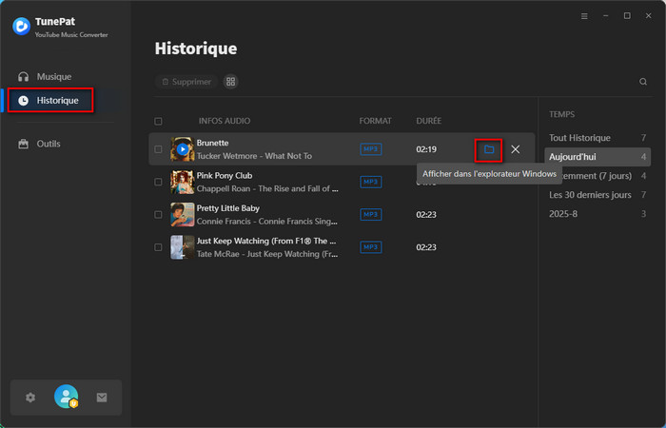Click Tucker Wetmore - What Not To text

pos(254,156)
